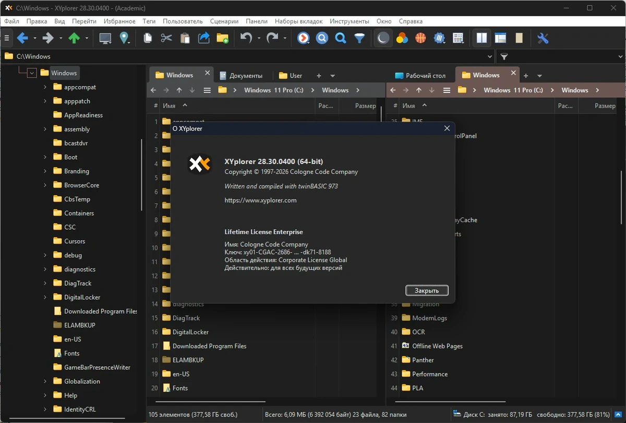626x423 pixels.
Task: Add a new tab in right pane
Action: coord(526,76)
